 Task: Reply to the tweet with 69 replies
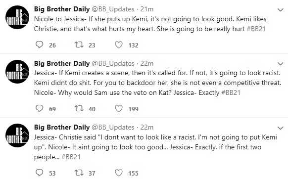(39, 108)
